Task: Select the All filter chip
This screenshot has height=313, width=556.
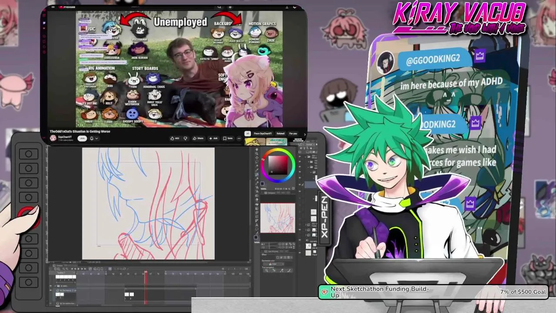Action: [x=248, y=133]
